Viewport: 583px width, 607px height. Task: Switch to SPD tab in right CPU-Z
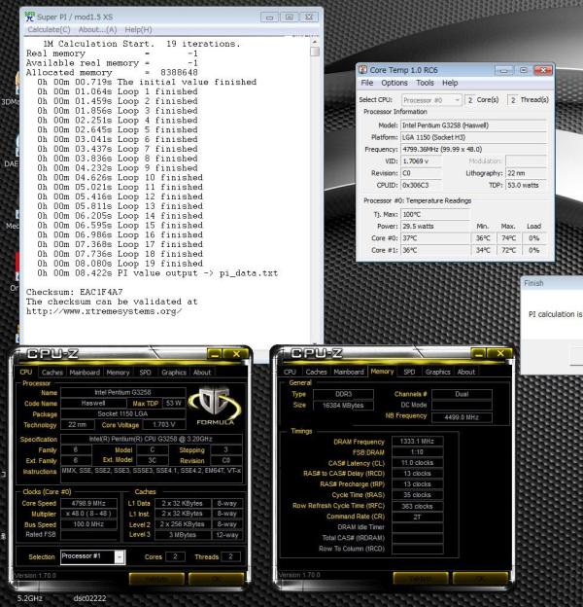click(x=409, y=372)
